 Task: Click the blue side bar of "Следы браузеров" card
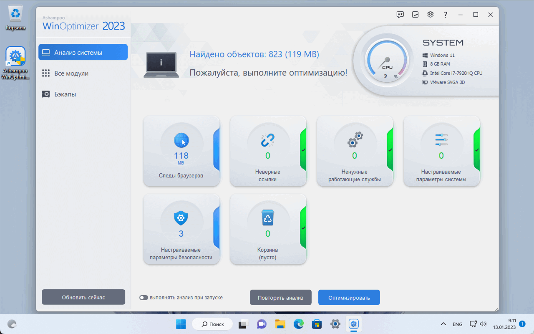[217, 150]
